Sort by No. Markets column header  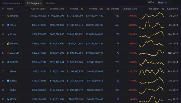[x=113, y=9]
